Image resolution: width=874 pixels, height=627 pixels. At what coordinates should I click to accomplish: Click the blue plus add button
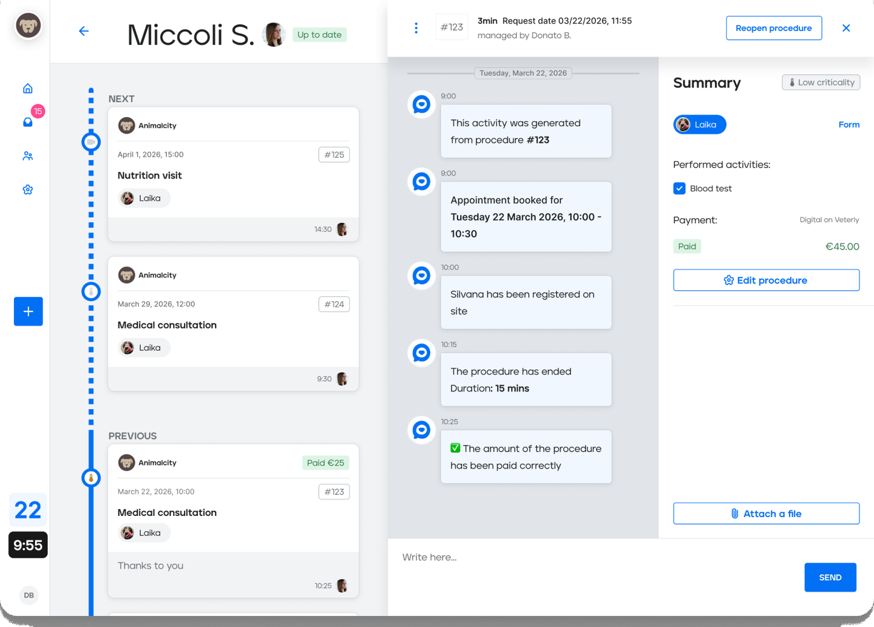29,311
